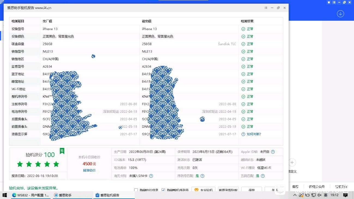Switch to the WS832 Edge taskbar item

tap(30, 195)
